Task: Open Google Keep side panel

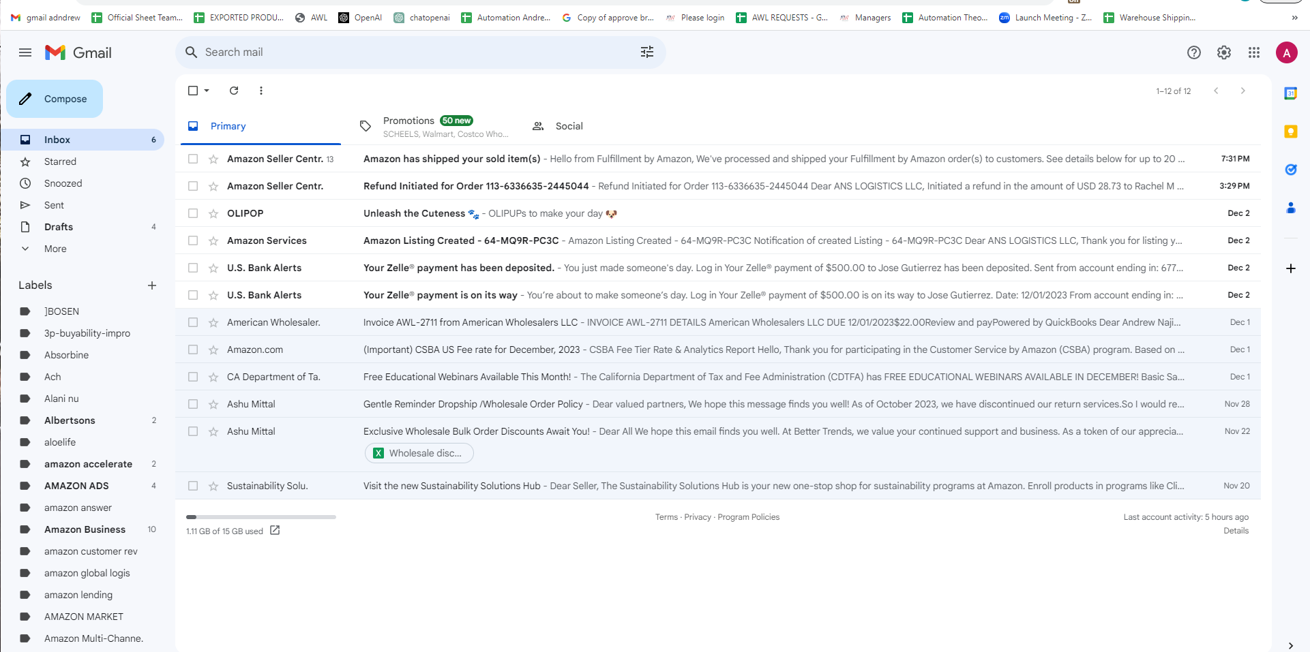Action: click(x=1291, y=131)
